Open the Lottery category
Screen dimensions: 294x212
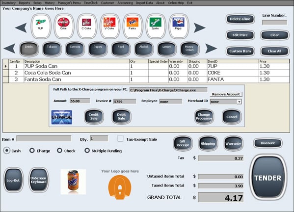click(167, 49)
